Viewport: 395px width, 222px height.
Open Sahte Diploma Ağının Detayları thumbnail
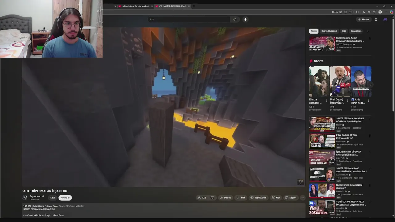[322, 44]
